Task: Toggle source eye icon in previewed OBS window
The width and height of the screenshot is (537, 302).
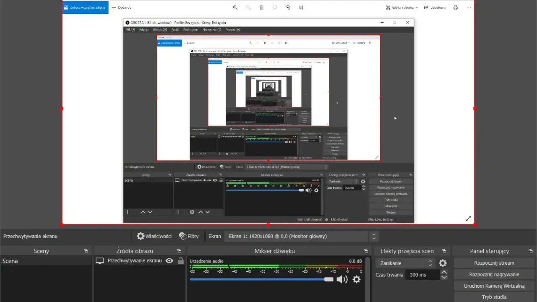Action: [215, 180]
